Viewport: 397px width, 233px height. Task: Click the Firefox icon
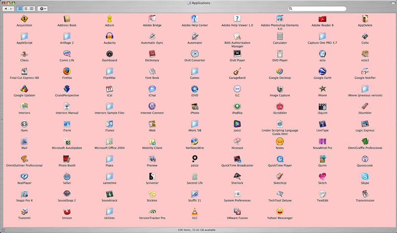coord(67,71)
